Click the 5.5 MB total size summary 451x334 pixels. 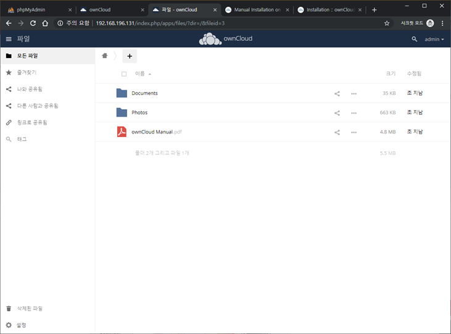point(387,153)
